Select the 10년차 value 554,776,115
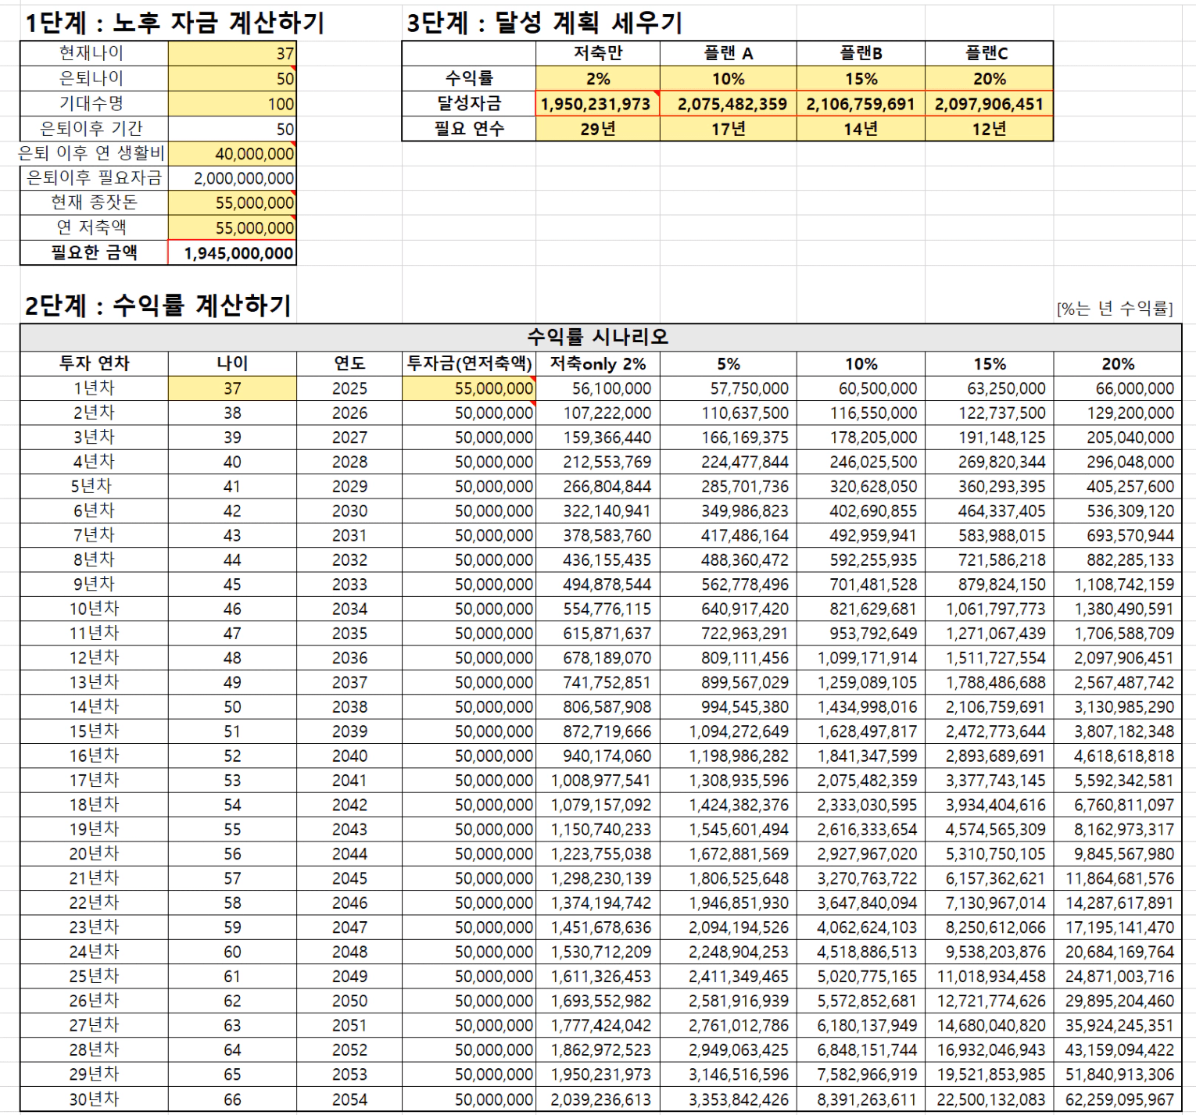The width and height of the screenshot is (1196, 1115). pyautogui.click(x=598, y=609)
